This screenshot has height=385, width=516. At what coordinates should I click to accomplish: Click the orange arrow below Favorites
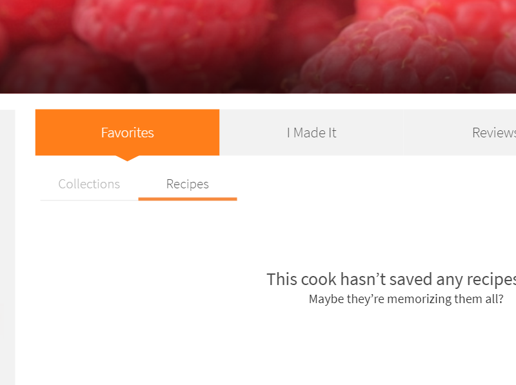coord(127,158)
